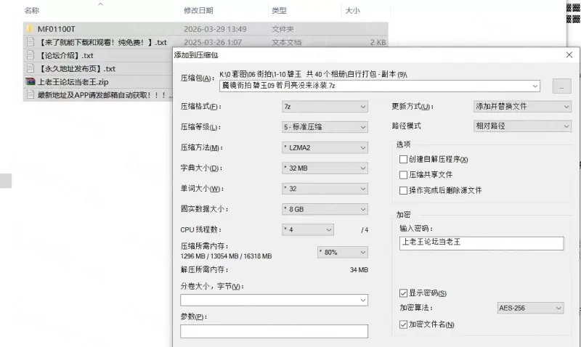The image size is (581, 347).
Task: Select the 论坛介绍 text file icon
Action: coord(31,55)
